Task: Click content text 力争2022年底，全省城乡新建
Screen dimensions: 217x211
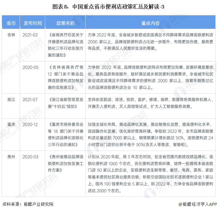Action: [x=150, y=42]
